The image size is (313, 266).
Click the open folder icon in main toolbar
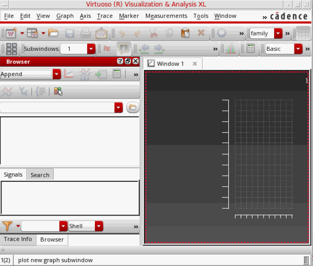click(x=53, y=33)
